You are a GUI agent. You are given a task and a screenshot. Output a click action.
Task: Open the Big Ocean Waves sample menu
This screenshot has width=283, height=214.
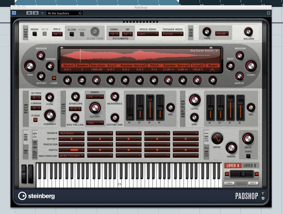click(x=204, y=51)
